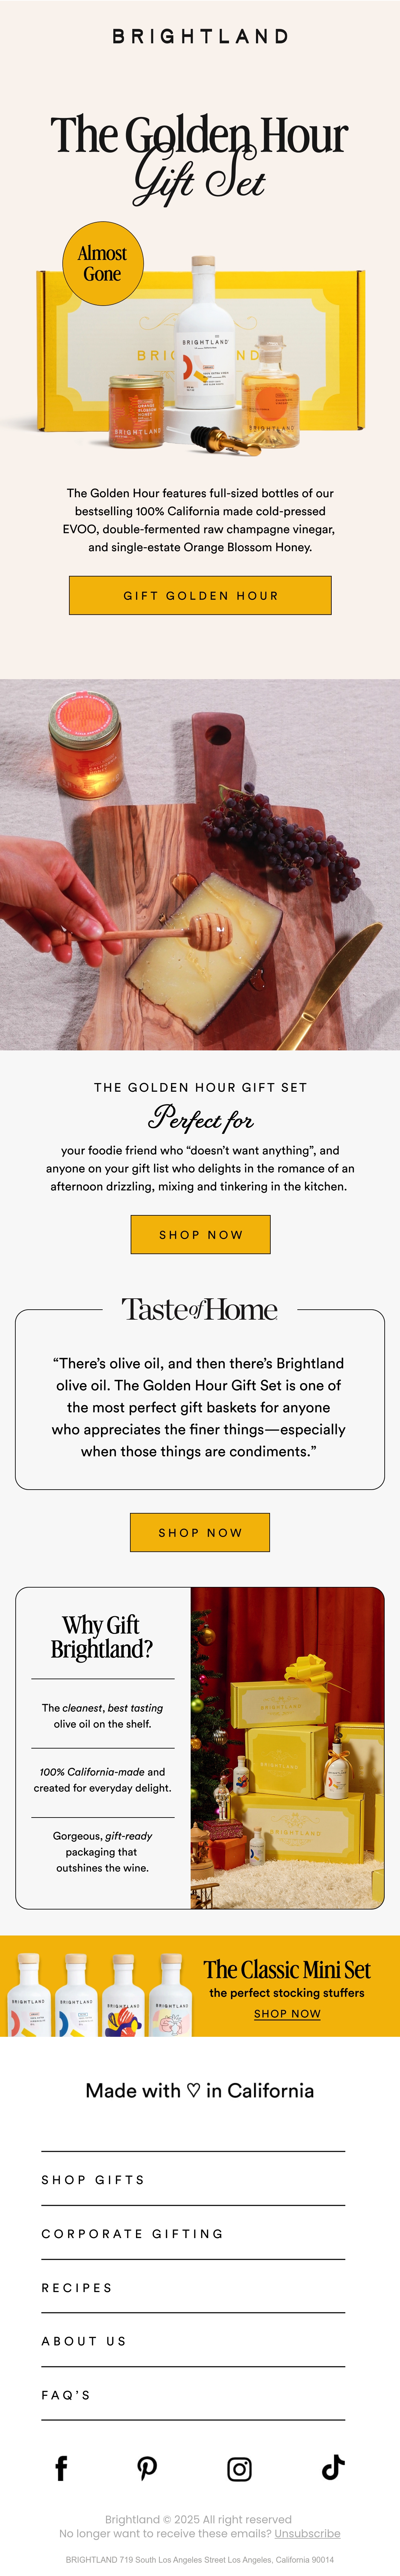This screenshot has width=400, height=2576.
Task: Click the Brightland logo at top
Action: 200,36
